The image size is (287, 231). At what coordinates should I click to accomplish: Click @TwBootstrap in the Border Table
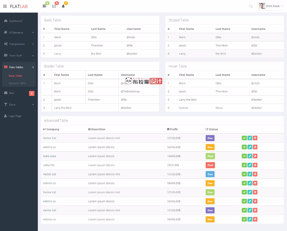(130, 91)
